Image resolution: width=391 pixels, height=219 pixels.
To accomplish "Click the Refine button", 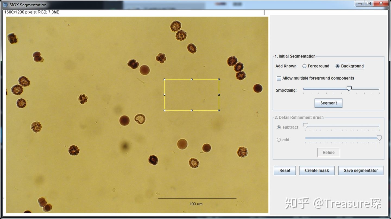I will point(329,152).
